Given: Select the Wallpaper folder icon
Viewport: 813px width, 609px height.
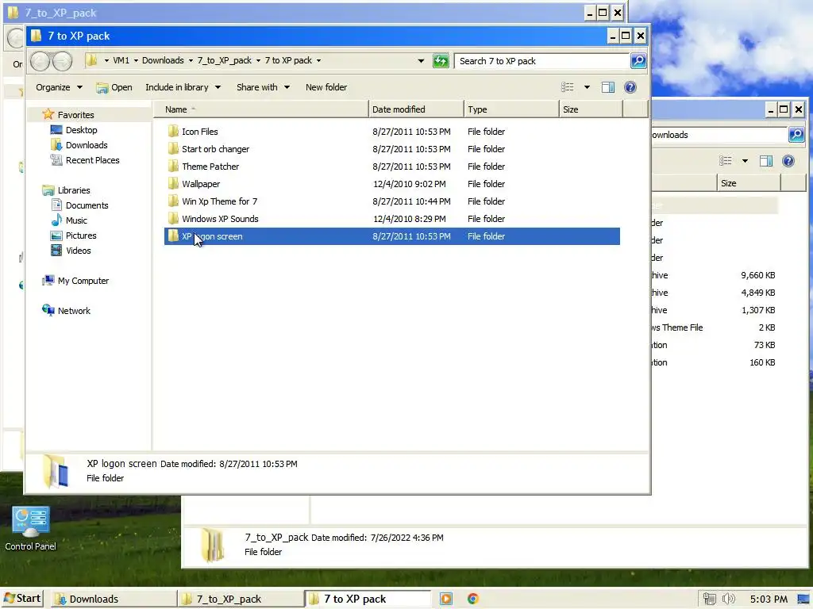Looking at the screenshot, I should [173, 184].
